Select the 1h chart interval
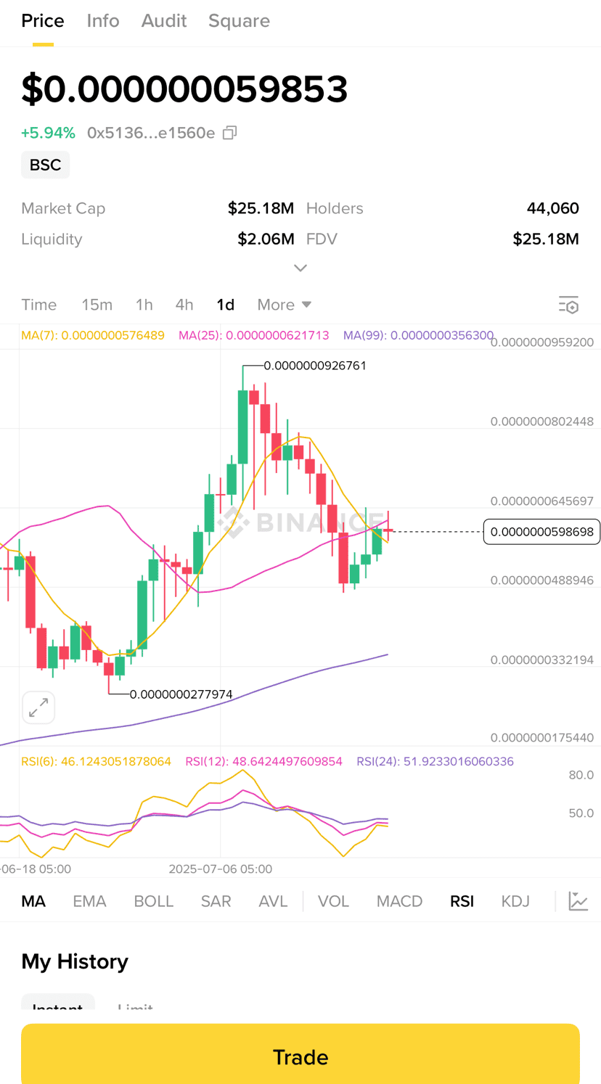 click(x=144, y=305)
